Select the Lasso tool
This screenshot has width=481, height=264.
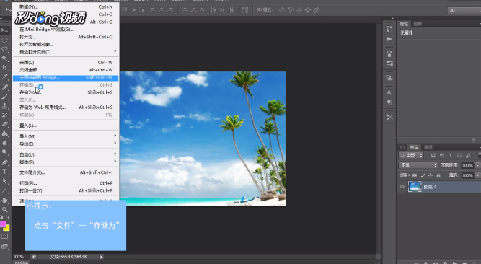tap(4, 49)
